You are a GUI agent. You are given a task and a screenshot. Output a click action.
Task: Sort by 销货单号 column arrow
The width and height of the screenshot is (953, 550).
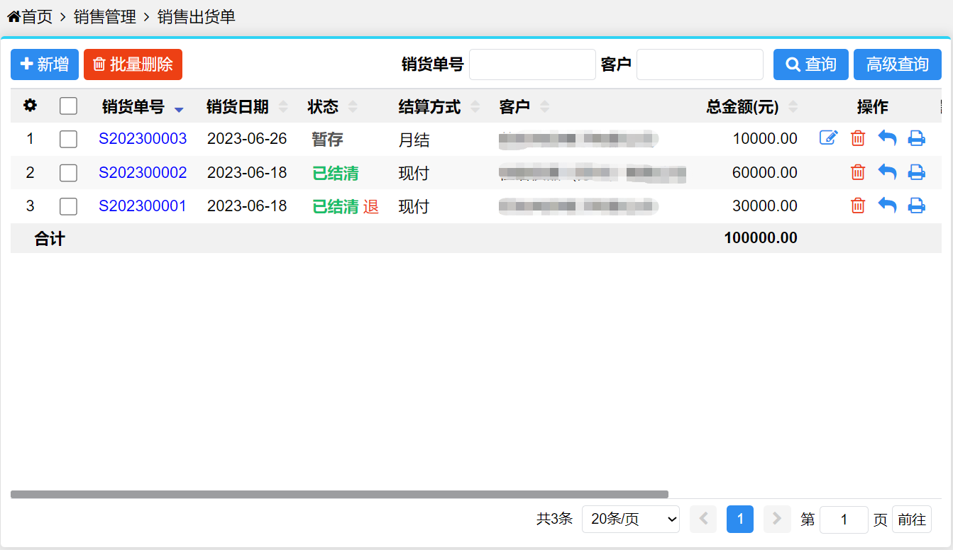tap(179, 108)
